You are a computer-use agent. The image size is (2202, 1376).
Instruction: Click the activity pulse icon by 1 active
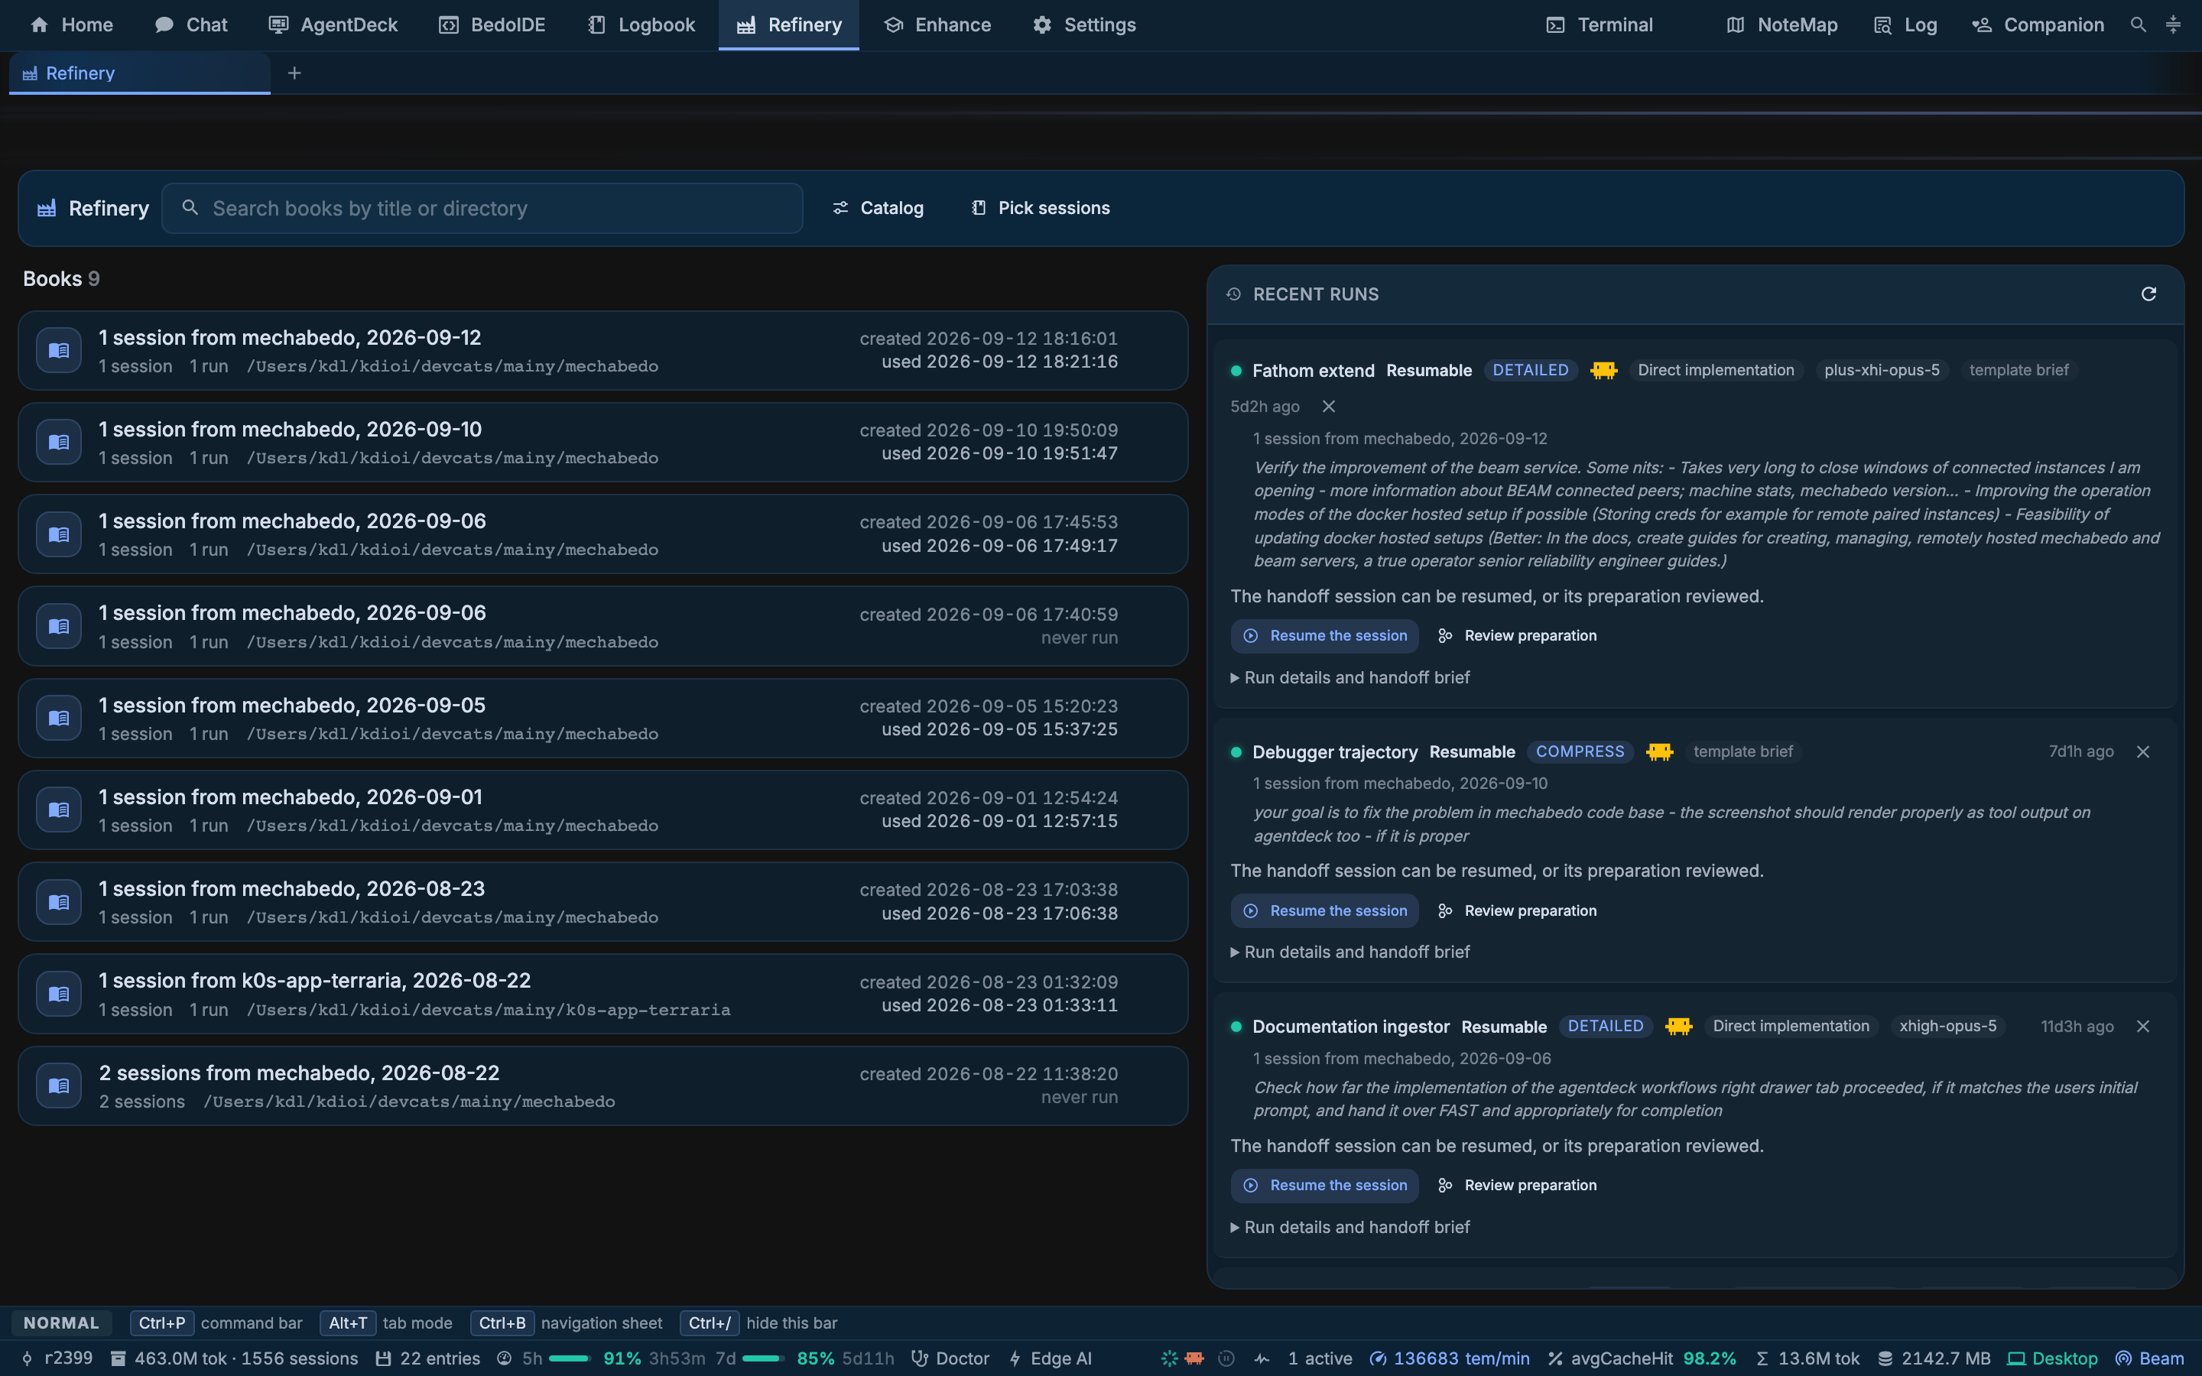[x=1262, y=1358]
